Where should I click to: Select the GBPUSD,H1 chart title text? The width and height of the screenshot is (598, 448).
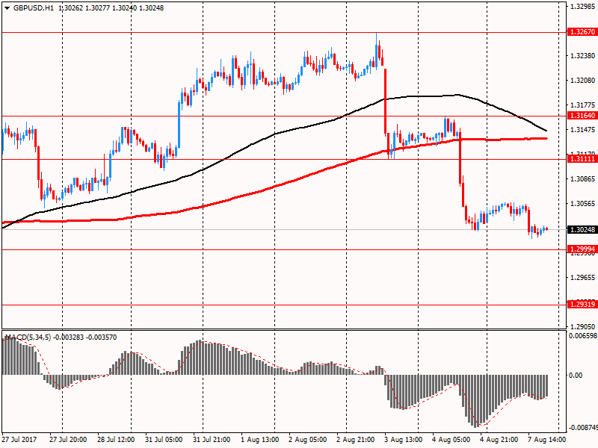click(x=34, y=7)
